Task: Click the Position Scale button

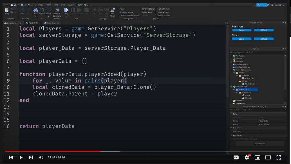Action: (x=241, y=30)
